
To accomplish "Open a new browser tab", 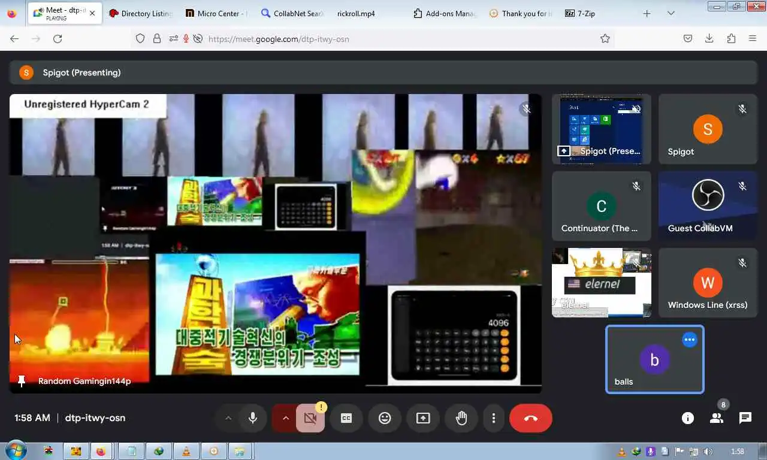I will click(647, 13).
